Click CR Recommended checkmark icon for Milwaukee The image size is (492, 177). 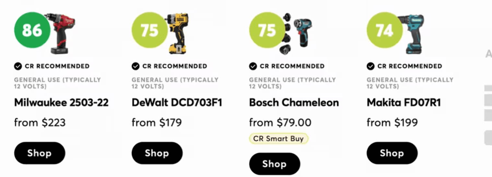click(x=18, y=66)
